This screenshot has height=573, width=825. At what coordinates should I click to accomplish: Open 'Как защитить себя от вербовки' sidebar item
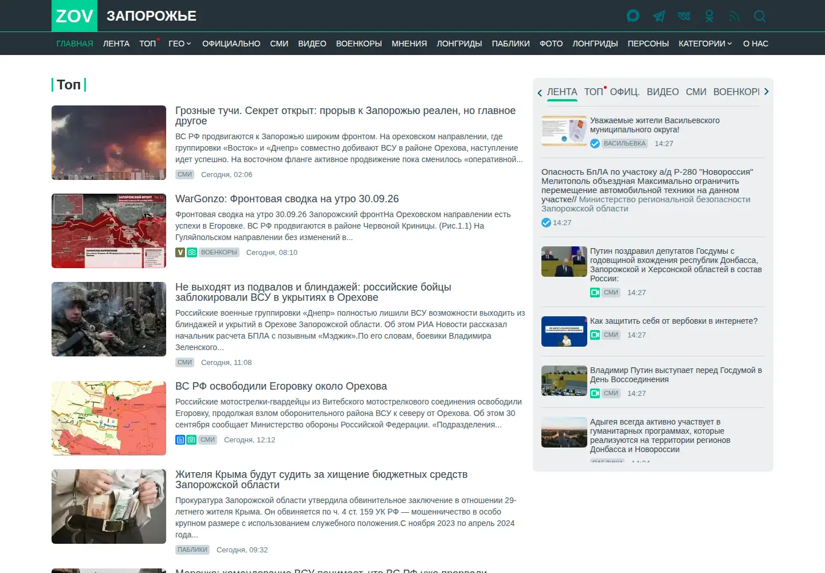tap(674, 321)
